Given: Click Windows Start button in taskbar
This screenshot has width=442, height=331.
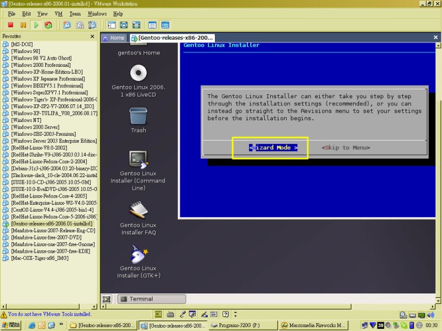Looking at the screenshot, I should 10,325.
